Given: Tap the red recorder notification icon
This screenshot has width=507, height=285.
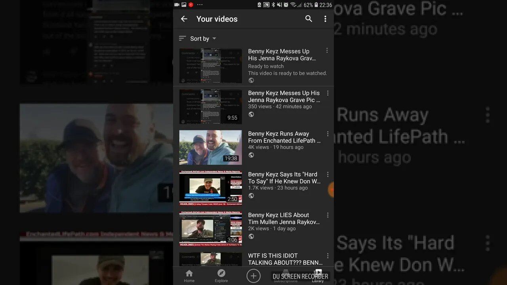Looking at the screenshot, I should 191,5.
